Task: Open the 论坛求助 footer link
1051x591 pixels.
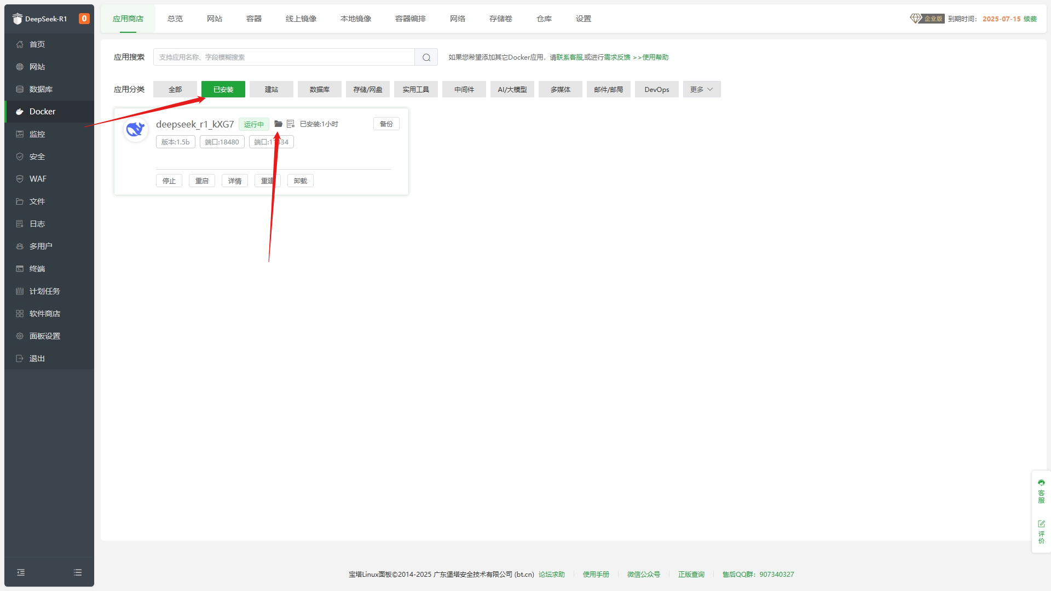Action: (x=552, y=575)
